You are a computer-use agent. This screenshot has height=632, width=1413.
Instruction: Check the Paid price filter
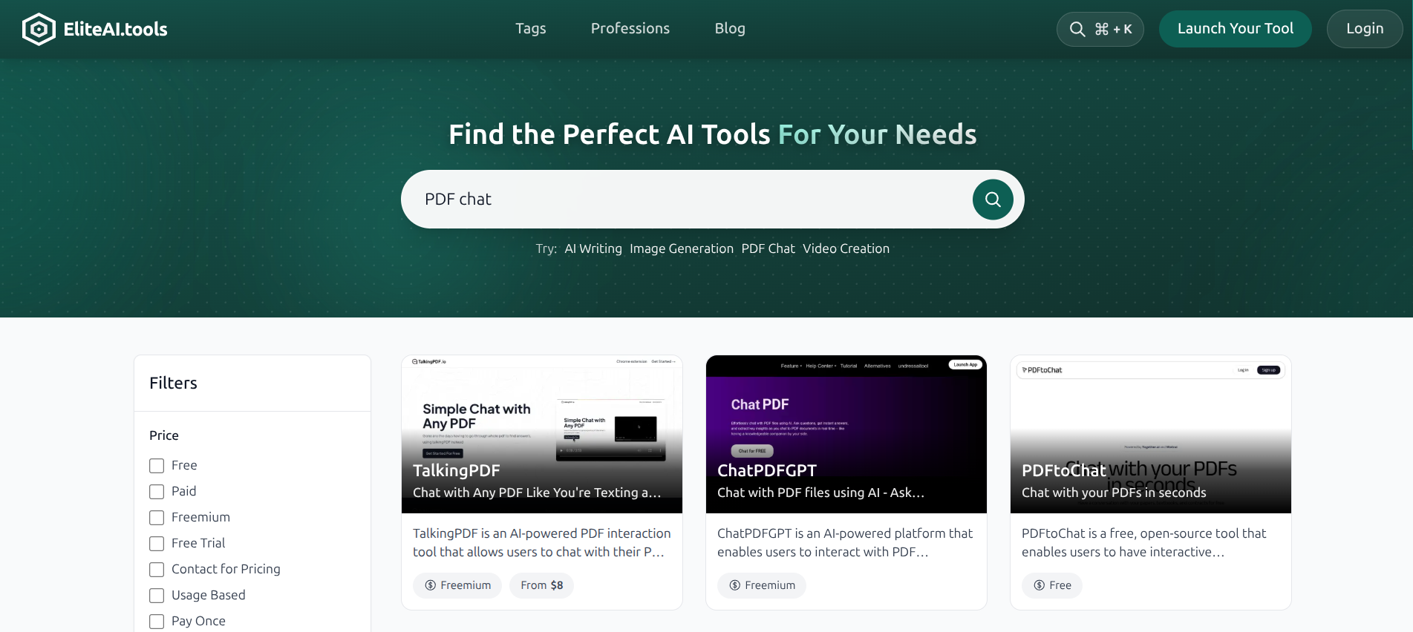(157, 492)
